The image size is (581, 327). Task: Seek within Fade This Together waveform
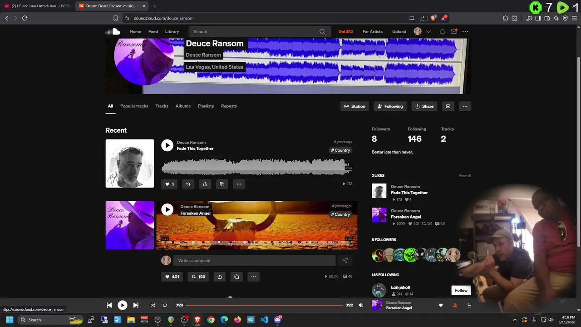tap(257, 167)
